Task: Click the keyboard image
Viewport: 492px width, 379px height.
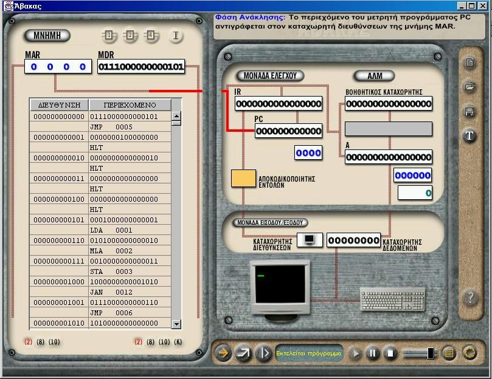Action: coord(392,299)
